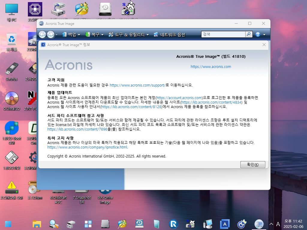This screenshot has height=230, width=307.
Task: Open the account.acronis.com link
Action: (179, 98)
